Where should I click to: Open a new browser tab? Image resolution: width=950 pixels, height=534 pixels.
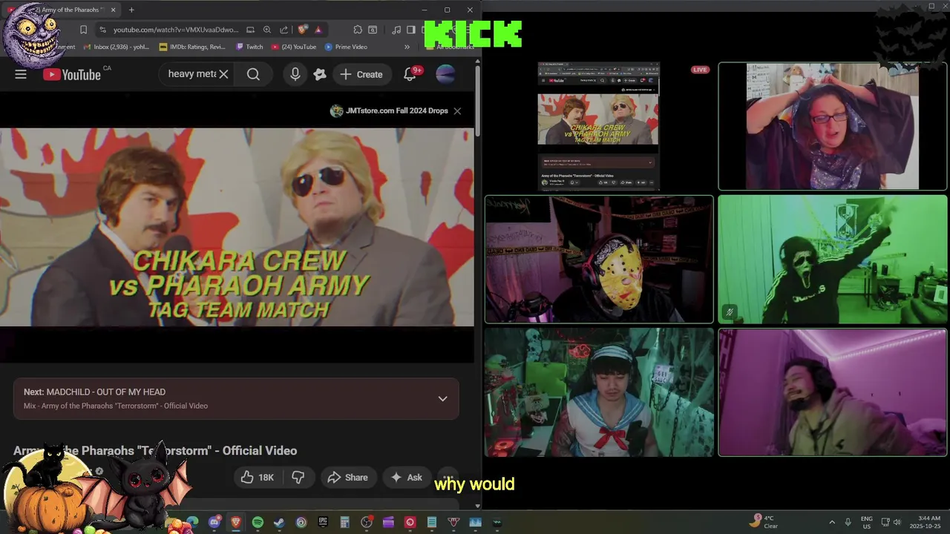(x=131, y=10)
